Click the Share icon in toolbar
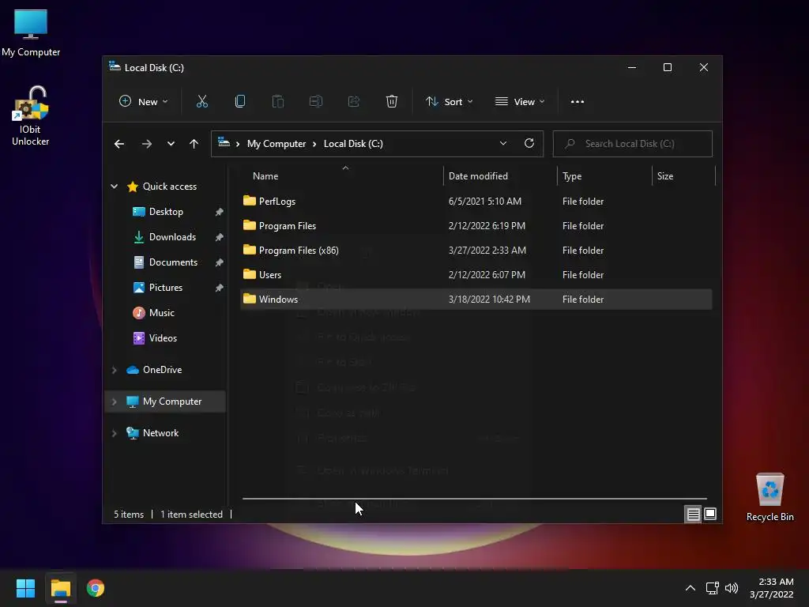809x607 pixels. (353, 102)
